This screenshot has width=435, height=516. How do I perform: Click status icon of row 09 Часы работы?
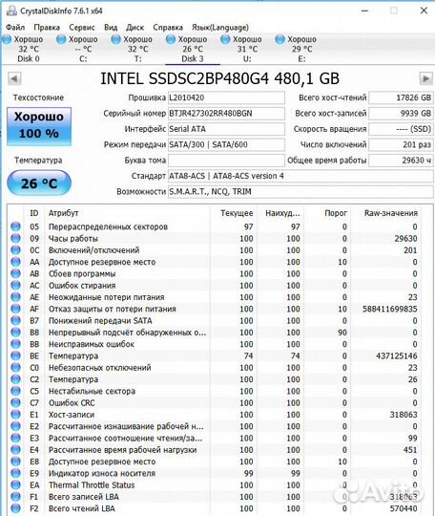15,238
